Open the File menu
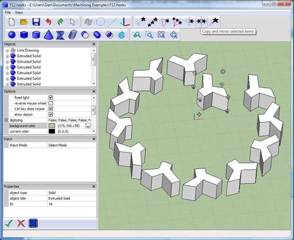 pos(8,12)
